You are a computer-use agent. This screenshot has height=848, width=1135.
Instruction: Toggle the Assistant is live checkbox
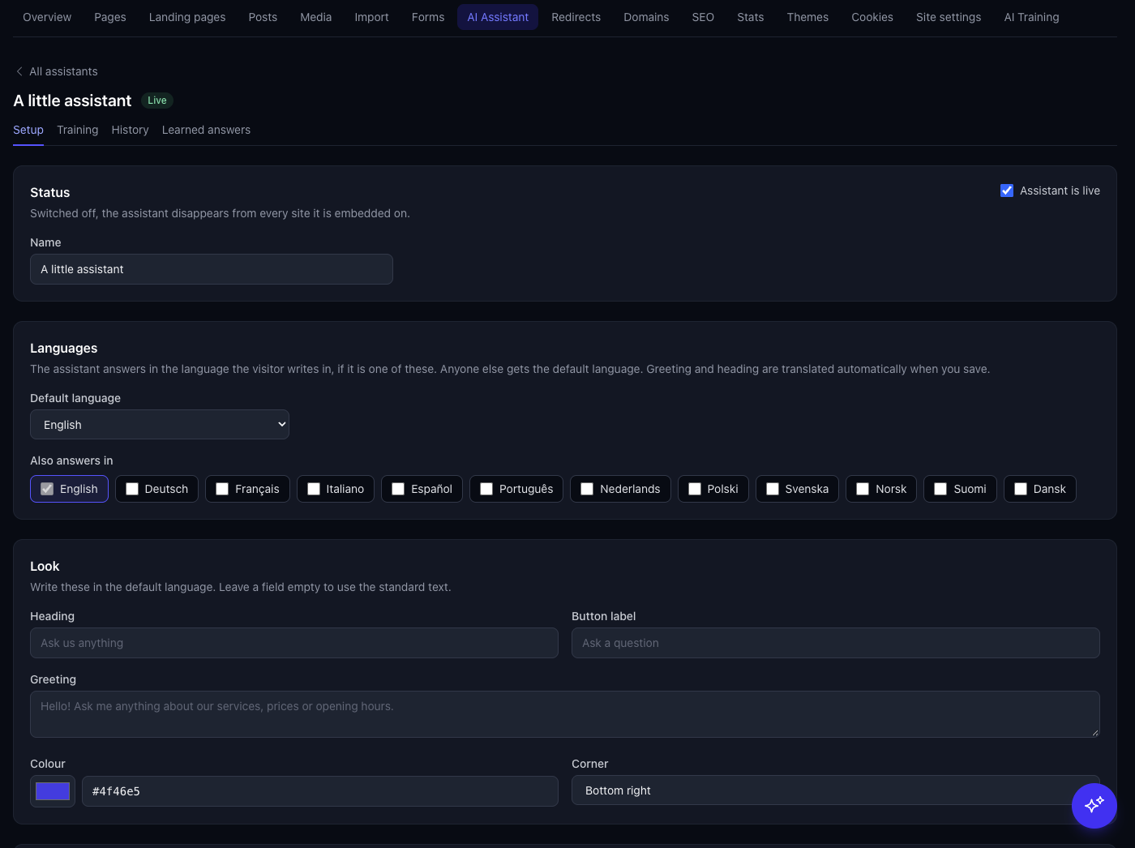[1007, 191]
